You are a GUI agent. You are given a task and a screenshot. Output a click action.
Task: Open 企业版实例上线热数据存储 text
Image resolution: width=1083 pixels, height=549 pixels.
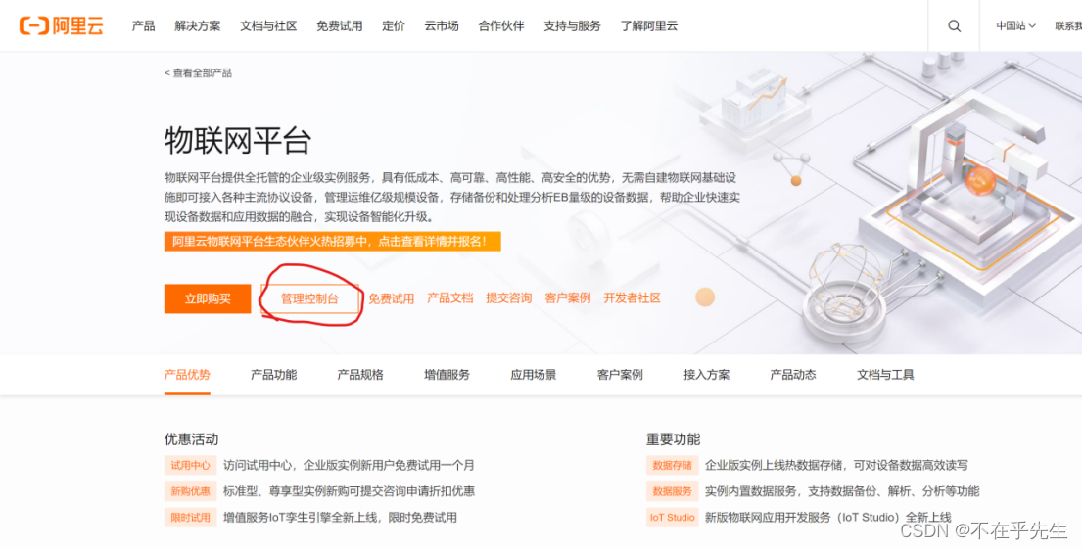[836, 466]
